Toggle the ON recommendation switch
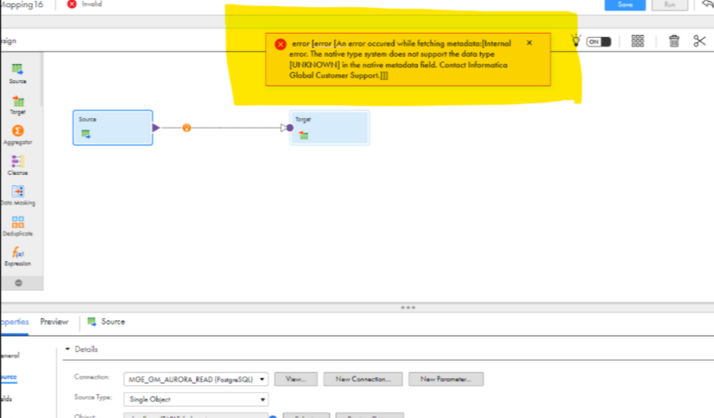Image resolution: width=714 pixels, height=418 pixels. (x=599, y=42)
